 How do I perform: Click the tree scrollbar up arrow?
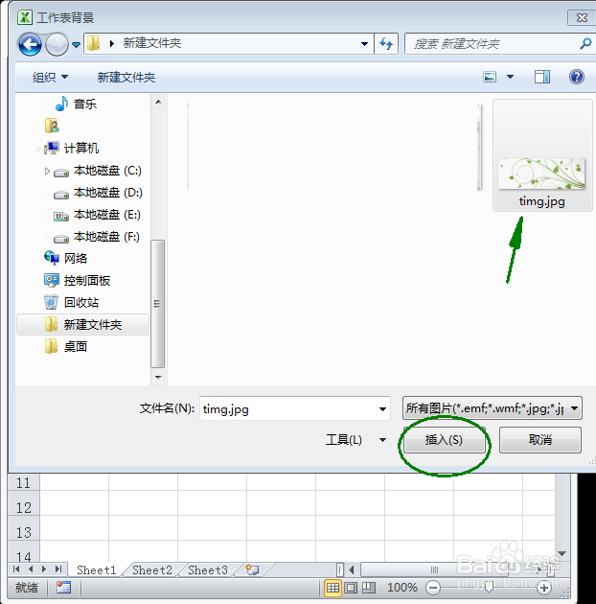pyautogui.click(x=158, y=102)
